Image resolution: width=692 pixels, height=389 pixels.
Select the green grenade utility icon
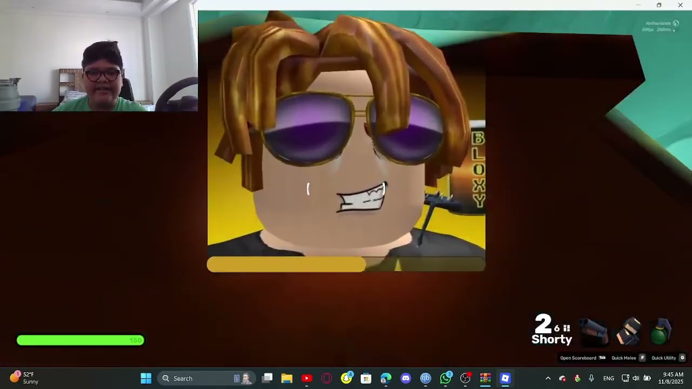click(x=661, y=331)
